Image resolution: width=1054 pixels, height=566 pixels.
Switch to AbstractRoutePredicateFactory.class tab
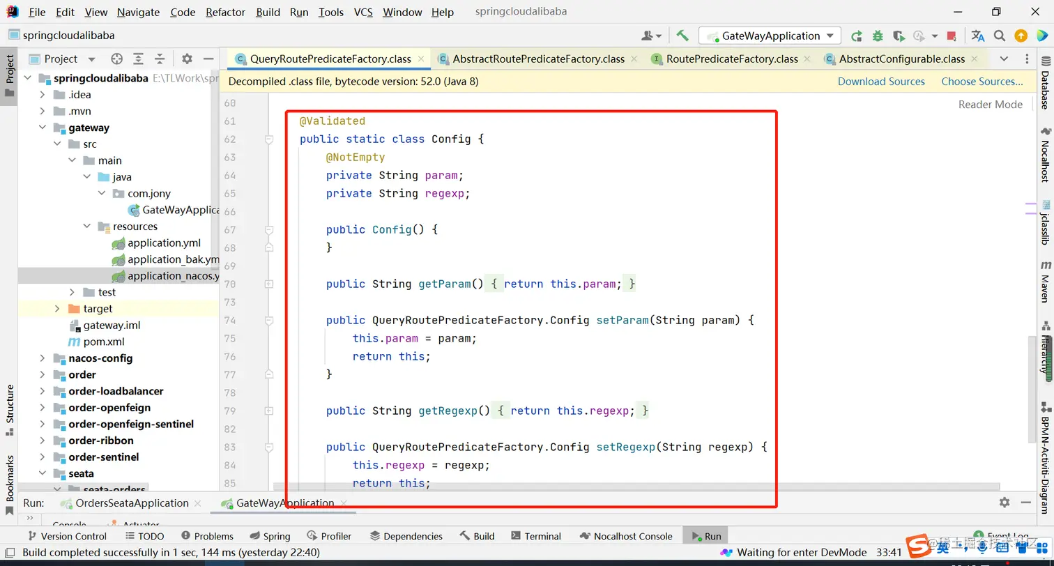click(x=538, y=59)
